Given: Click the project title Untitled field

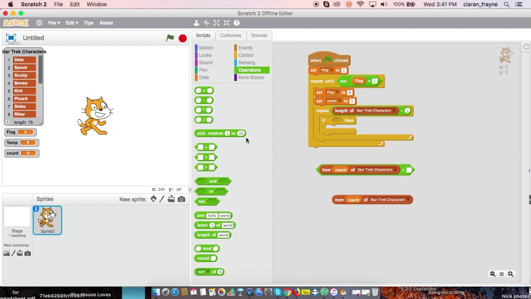Looking at the screenshot, I should tap(33, 38).
